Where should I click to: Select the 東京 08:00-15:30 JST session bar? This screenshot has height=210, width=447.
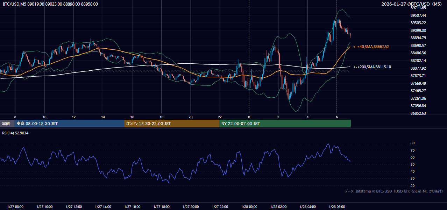69,124
